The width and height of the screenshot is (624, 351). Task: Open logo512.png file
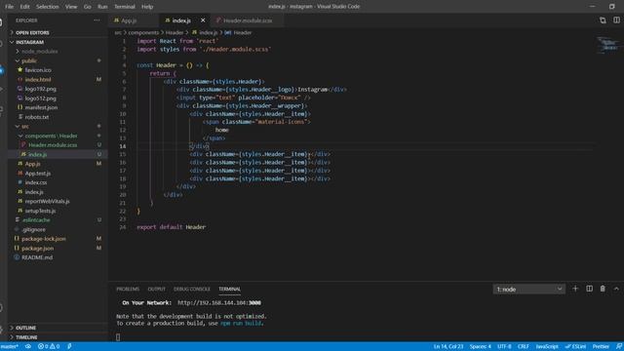40,98
